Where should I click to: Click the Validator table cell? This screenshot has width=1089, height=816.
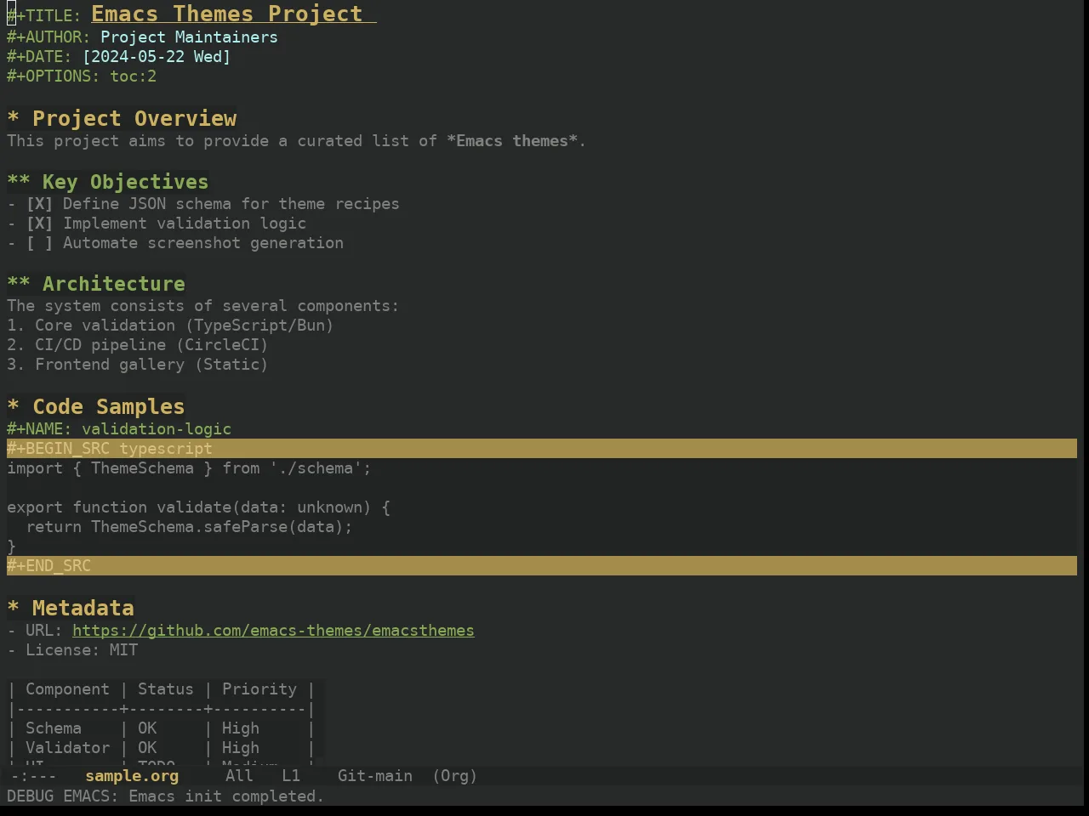point(67,748)
